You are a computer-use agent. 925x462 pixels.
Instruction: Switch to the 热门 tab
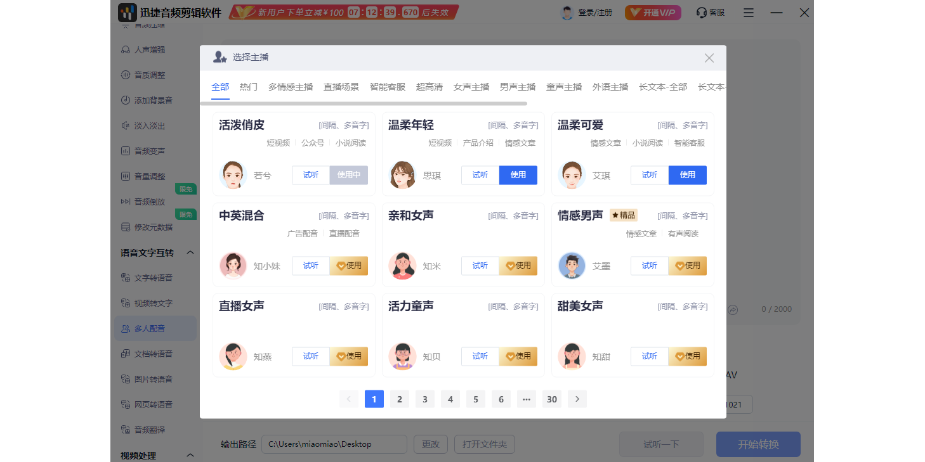pos(248,86)
